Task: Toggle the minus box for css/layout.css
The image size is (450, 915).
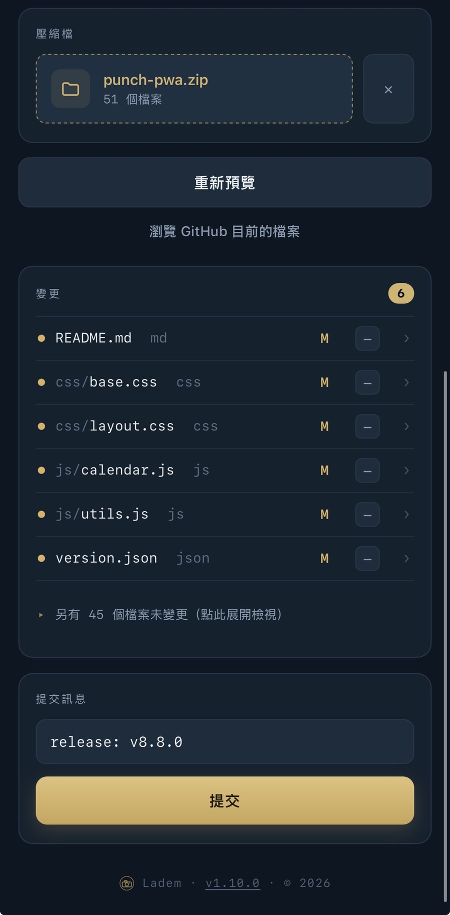Action: 367,426
